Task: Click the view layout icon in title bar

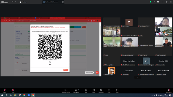Action: click(158, 2)
